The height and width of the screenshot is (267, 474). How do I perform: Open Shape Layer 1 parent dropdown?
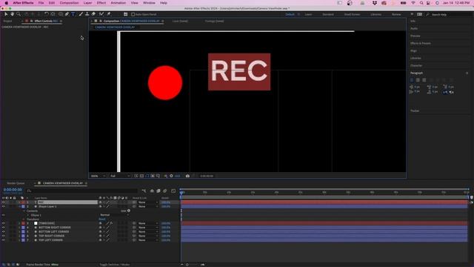(148, 206)
